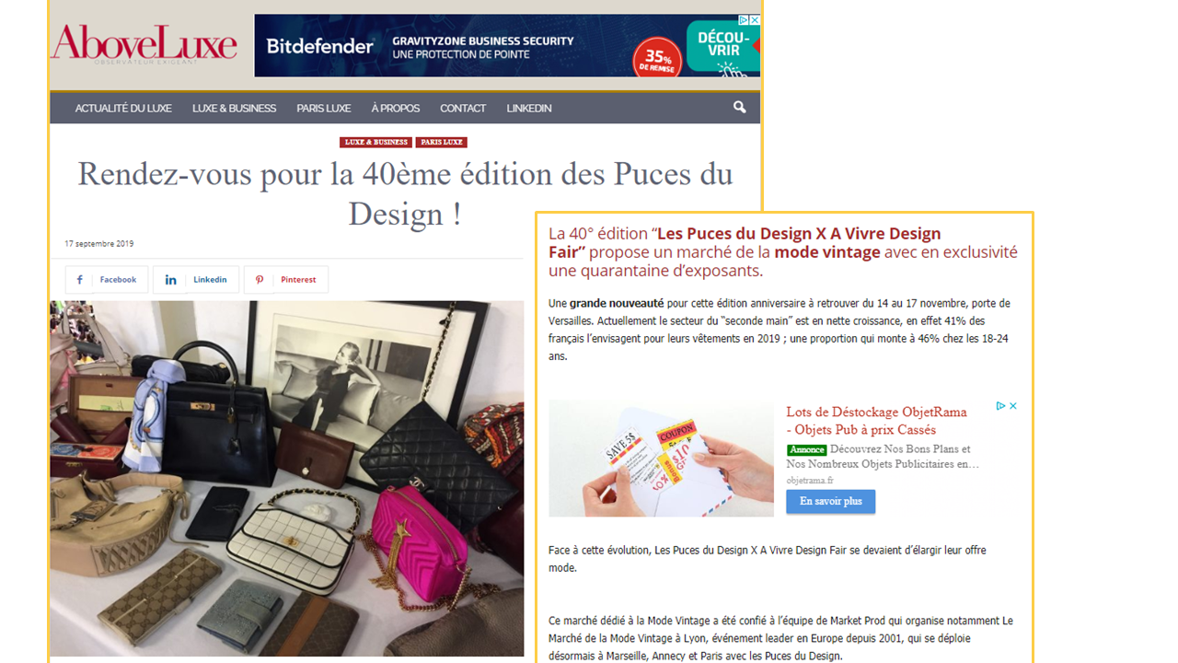Close the ObjetRama ad with X
The height and width of the screenshot is (663, 1178).
pos(1013,406)
